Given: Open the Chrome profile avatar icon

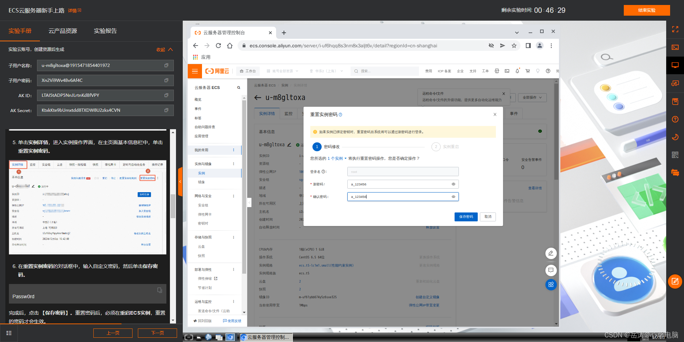Looking at the screenshot, I should point(540,46).
